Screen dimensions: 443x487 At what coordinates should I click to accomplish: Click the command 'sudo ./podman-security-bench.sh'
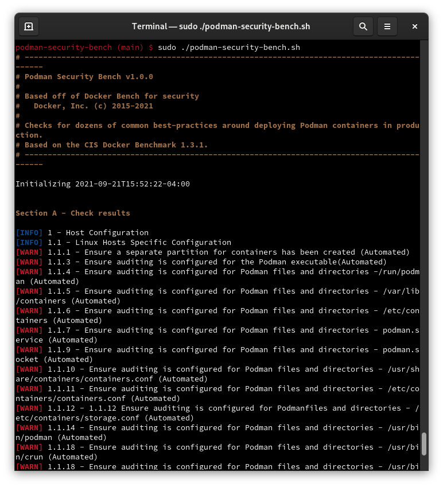tap(229, 48)
